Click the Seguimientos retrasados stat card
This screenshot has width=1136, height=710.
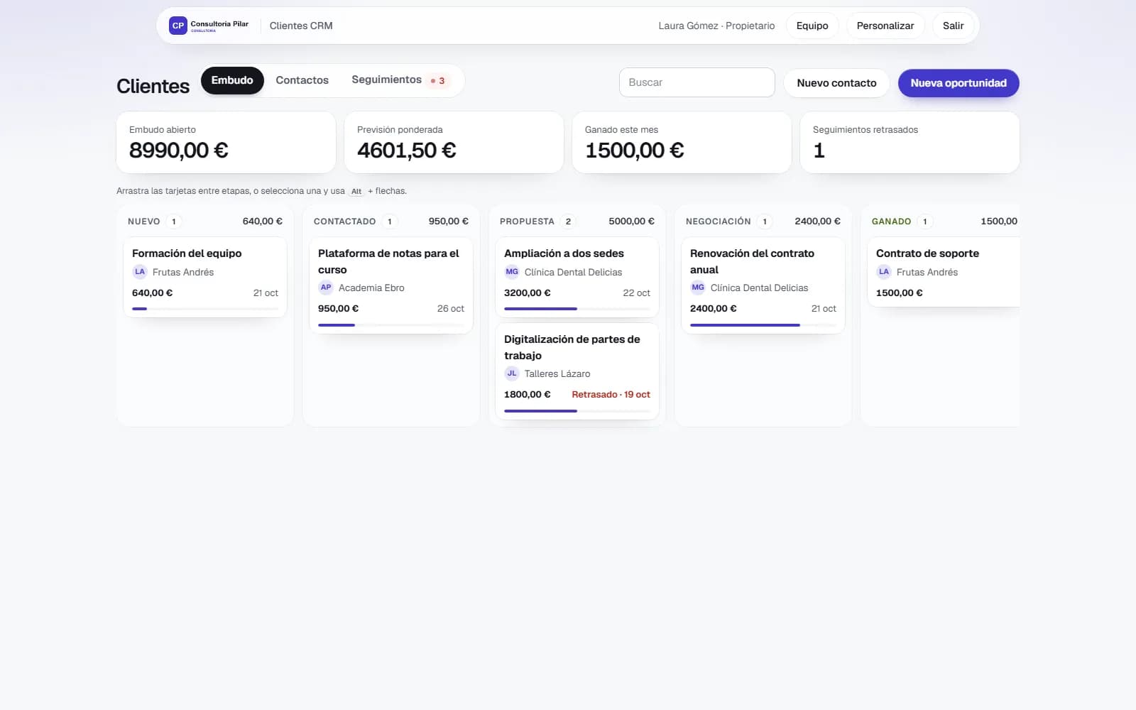tap(910, 142)
